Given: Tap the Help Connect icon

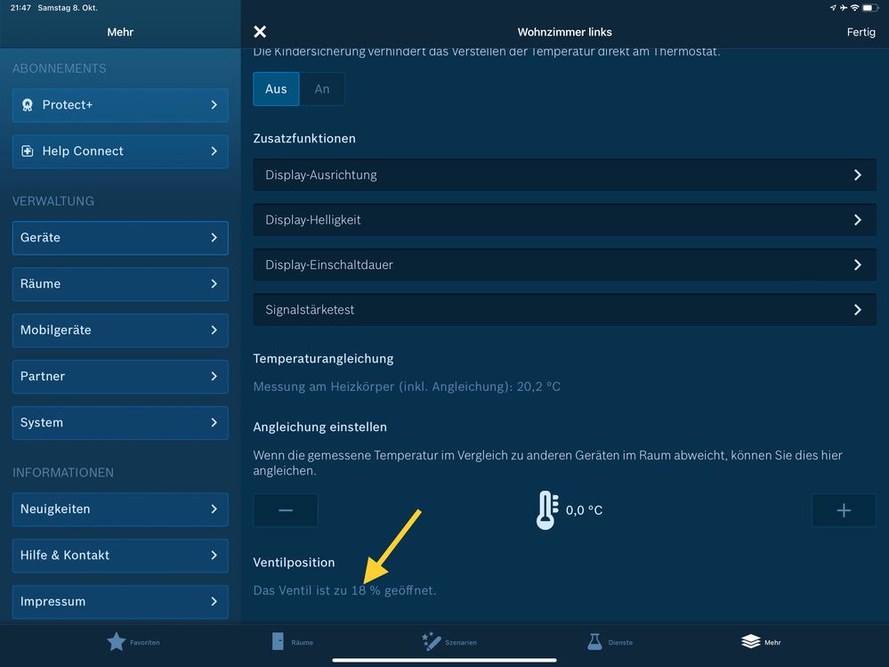Looking at the screenshot, I should pyautogui.click(x=28, y=151).
